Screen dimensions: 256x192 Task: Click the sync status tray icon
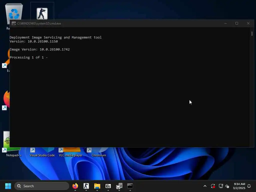213,186
